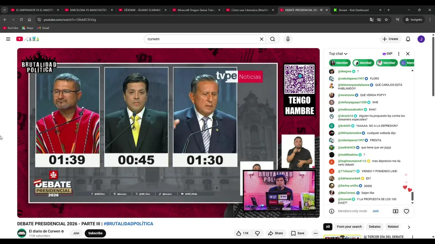Image resolution: width=435 pixels, height=244 pixels.
Task: Switch to BARCELONA VS MANCHESTER tab
Action: tap(88, 10)
